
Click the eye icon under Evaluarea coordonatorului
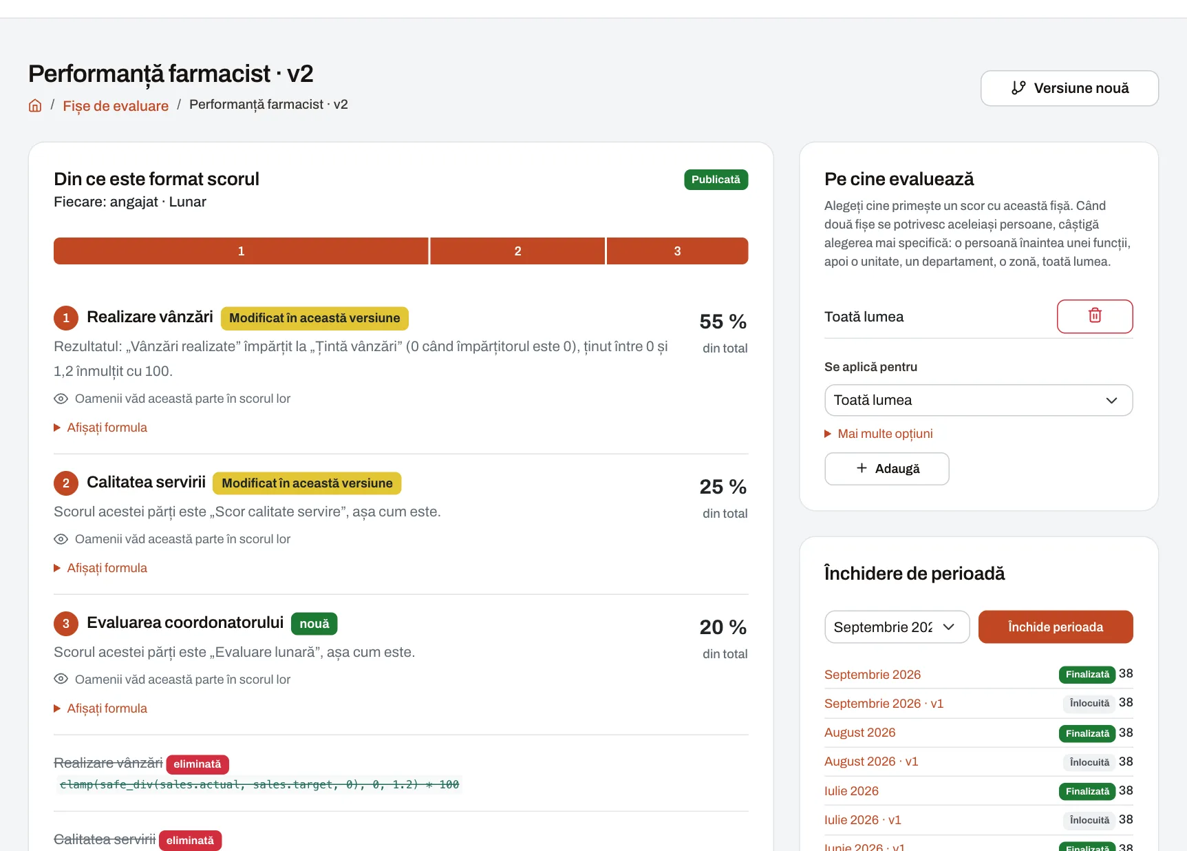61,680
